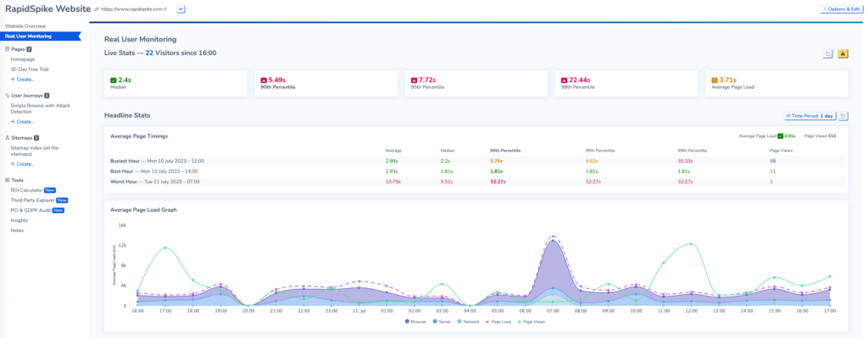This screenshot has width=868, height=338.
Task: Toggle Server series in chart legend
Action: tap(441, 321)
